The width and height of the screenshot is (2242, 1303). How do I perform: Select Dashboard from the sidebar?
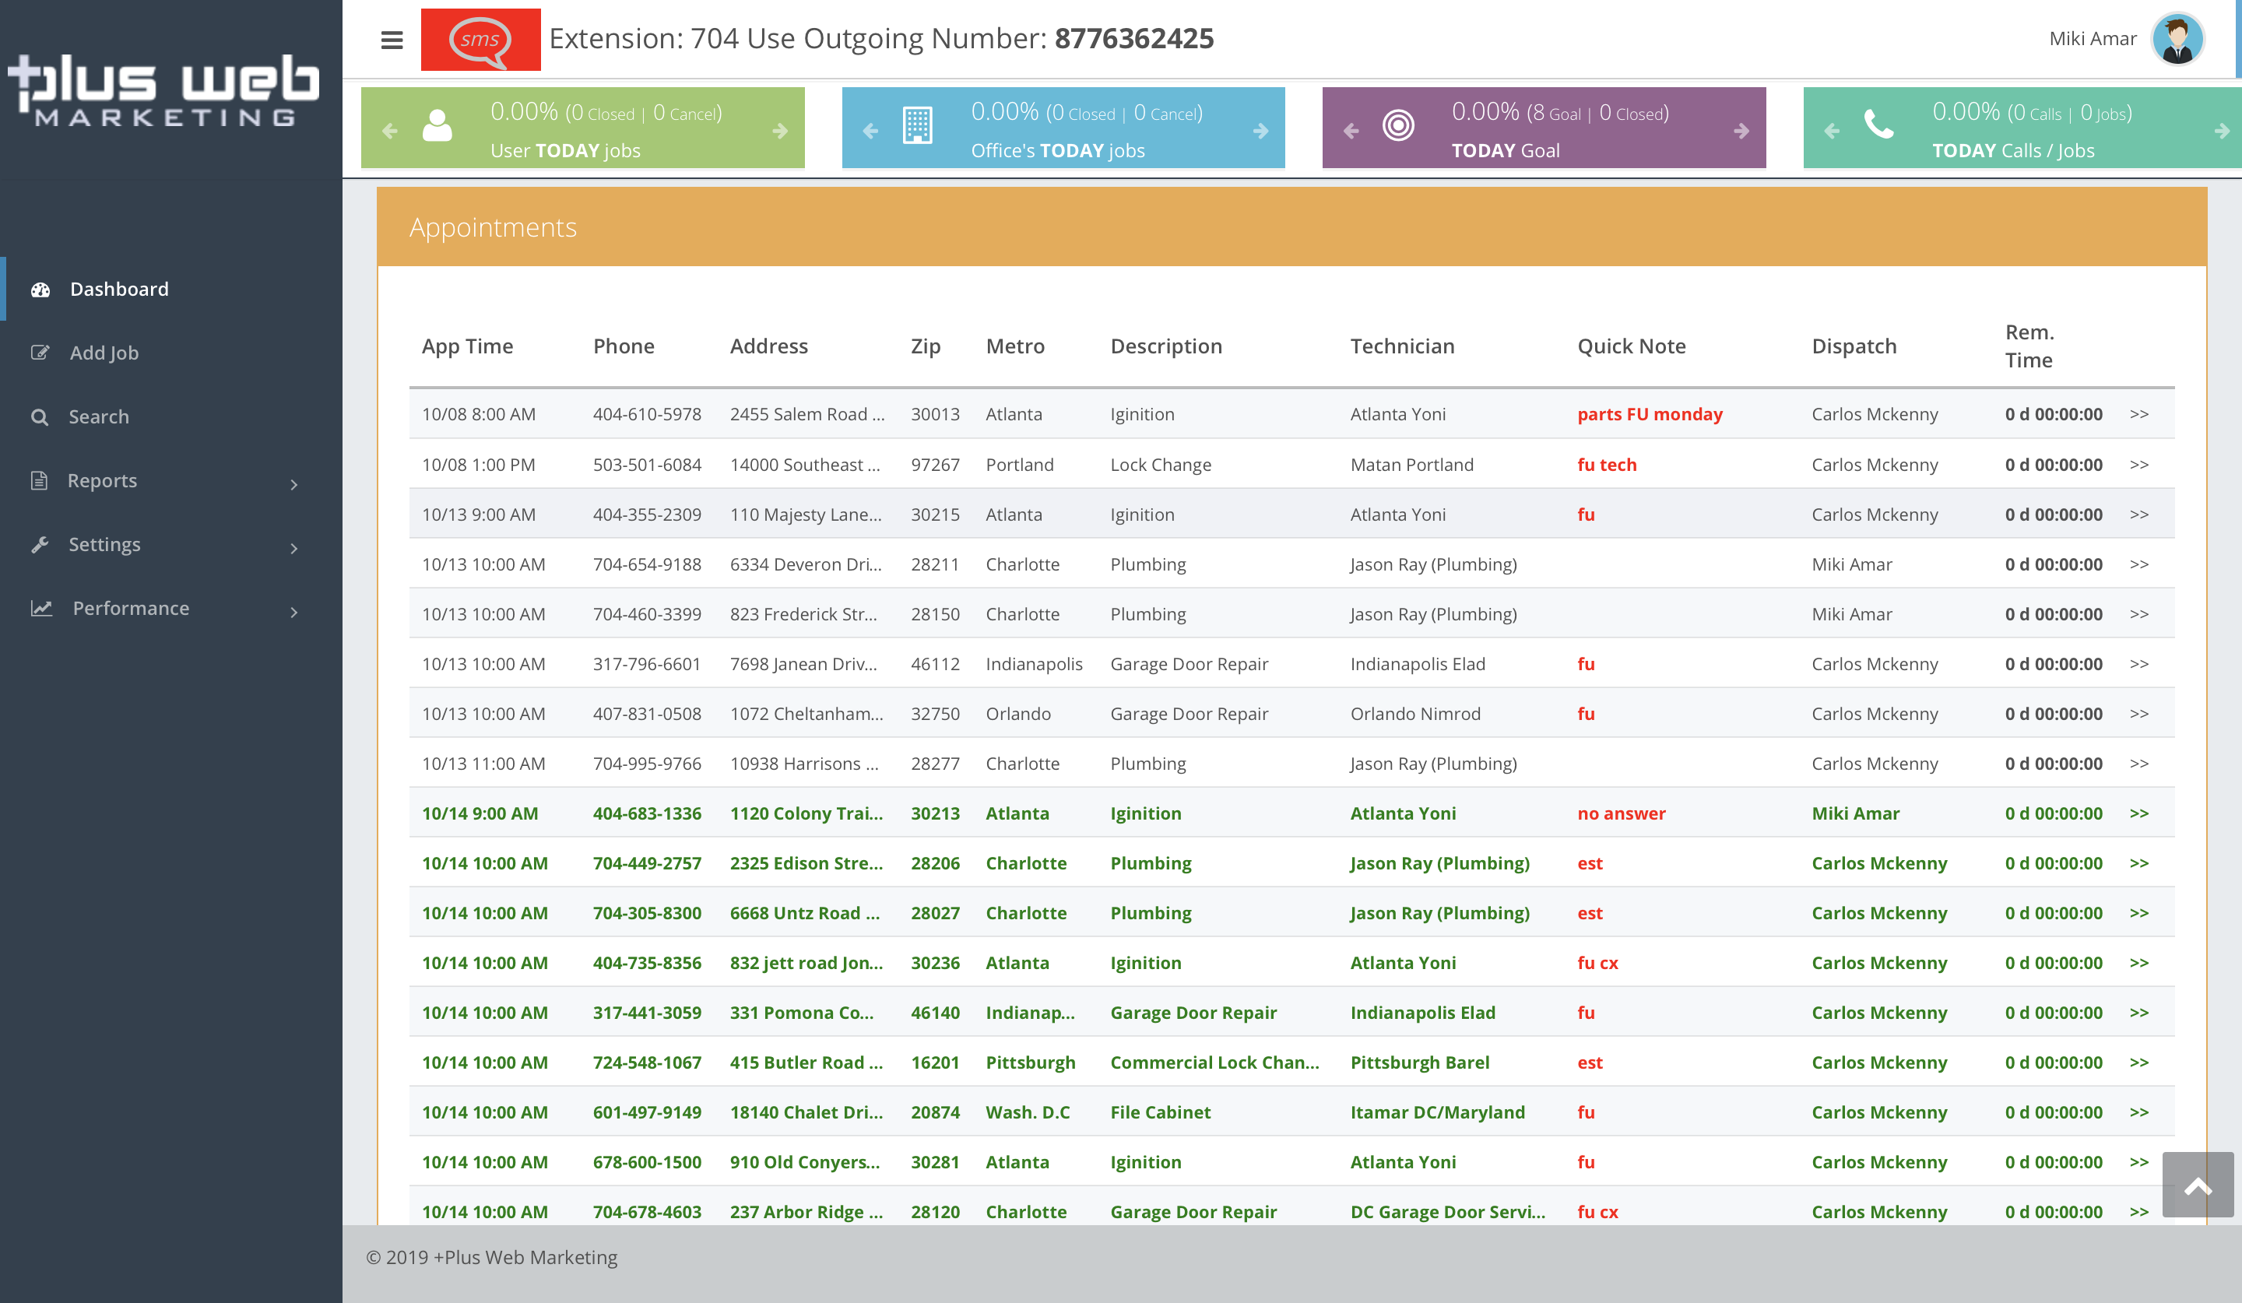click(119, 288)
